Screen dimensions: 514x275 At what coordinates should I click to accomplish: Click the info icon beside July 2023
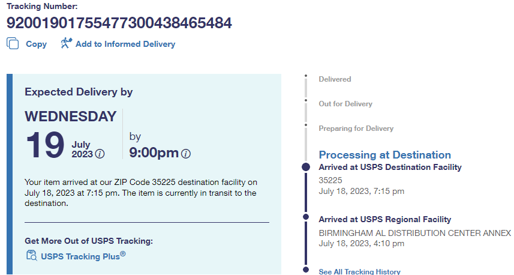(x=100, y=154)
